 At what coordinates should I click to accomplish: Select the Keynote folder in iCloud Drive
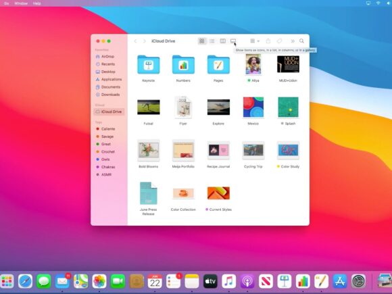pos(149,65)
